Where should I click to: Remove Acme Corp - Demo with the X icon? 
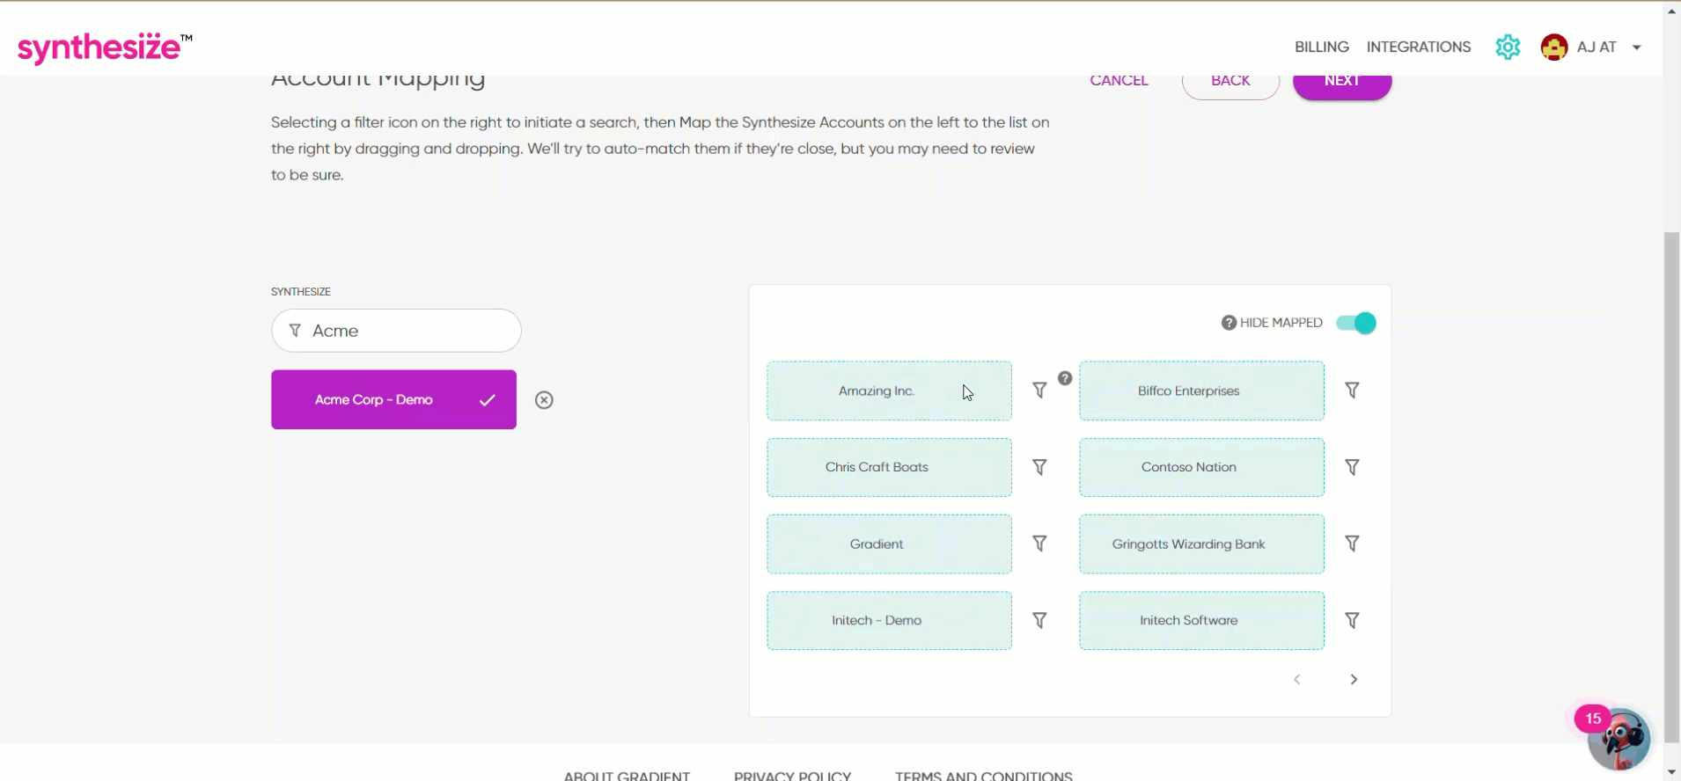[x=545, y=400]
